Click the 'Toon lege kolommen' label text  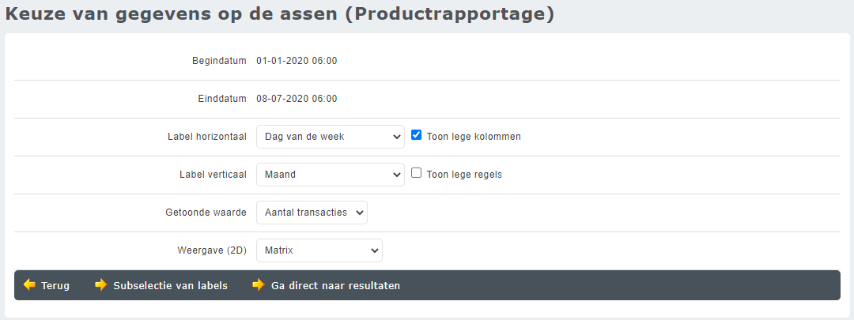tap(474, 137)
